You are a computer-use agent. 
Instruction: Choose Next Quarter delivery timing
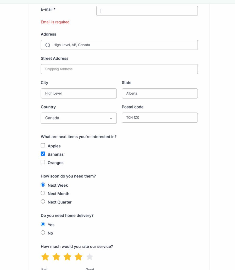(x=43, y=202)
